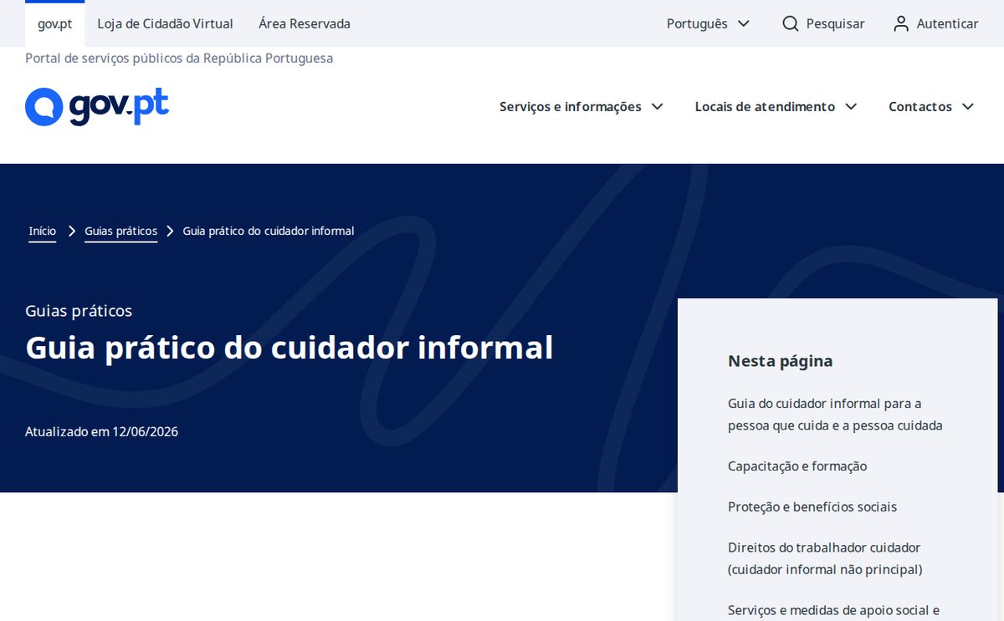Click chevron after Início breadcrumb
Viewport: 1004px width, 621px height.
(x=72, y=231)
